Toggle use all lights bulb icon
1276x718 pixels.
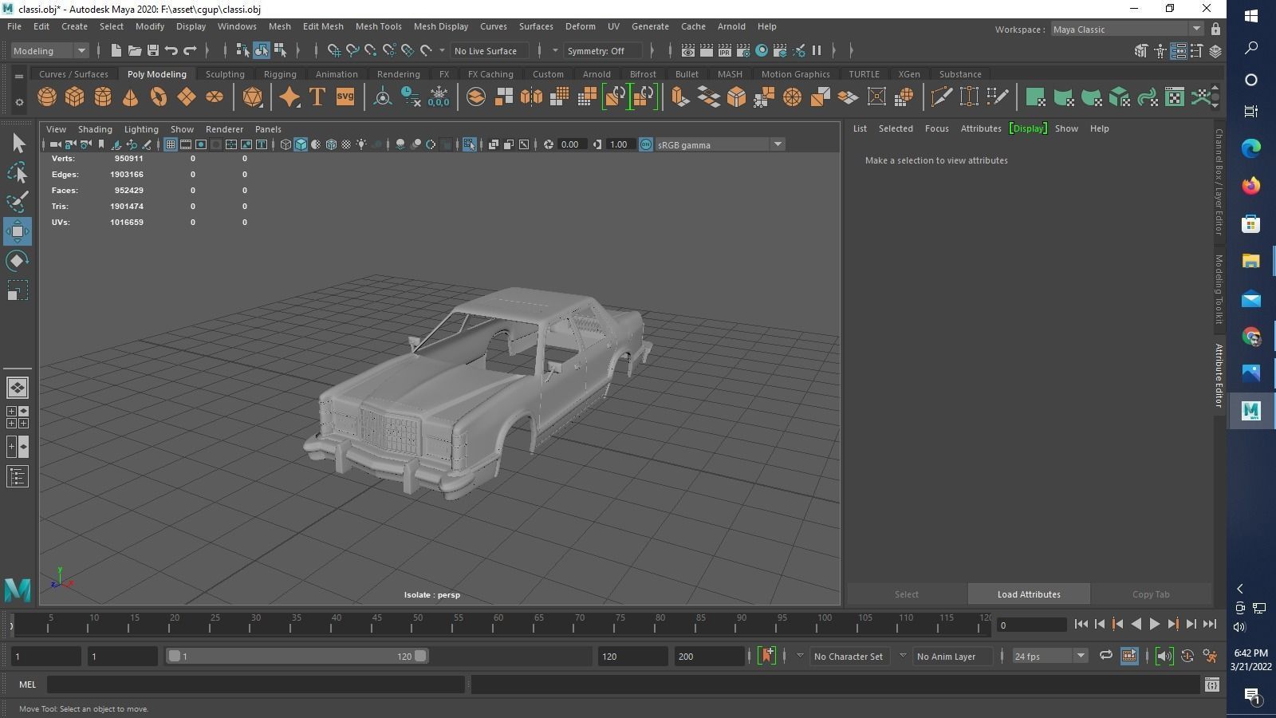click(x=361, y=144)
